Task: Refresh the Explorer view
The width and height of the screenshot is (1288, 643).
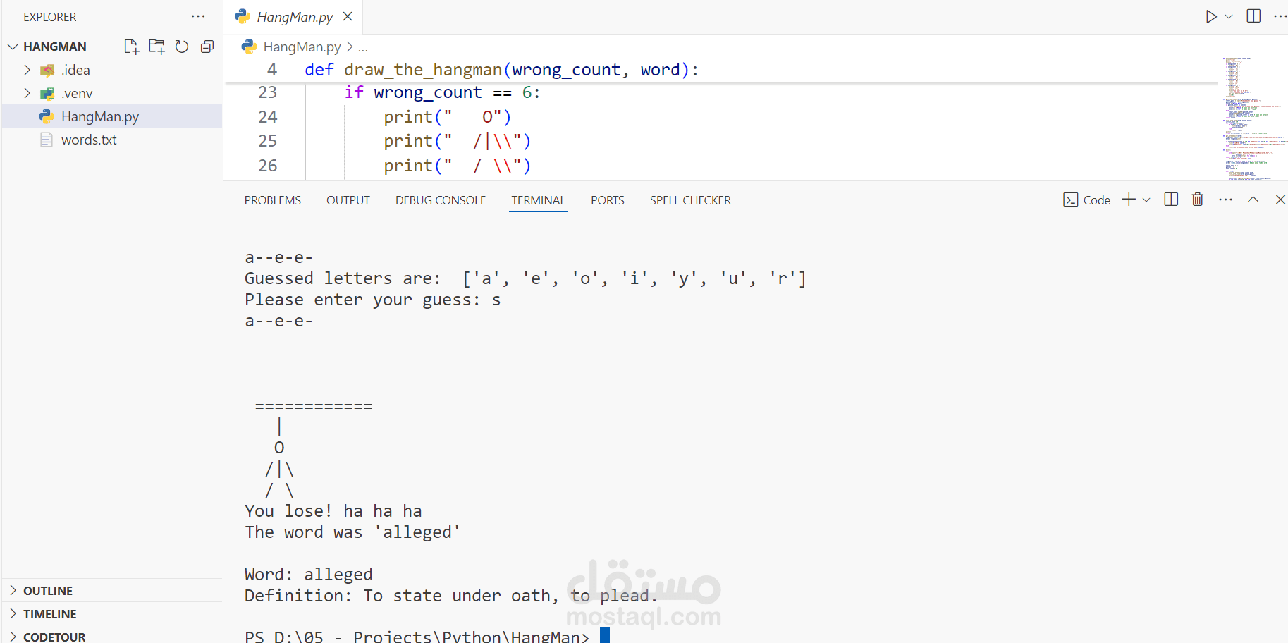Action: (x=182, y=46)
